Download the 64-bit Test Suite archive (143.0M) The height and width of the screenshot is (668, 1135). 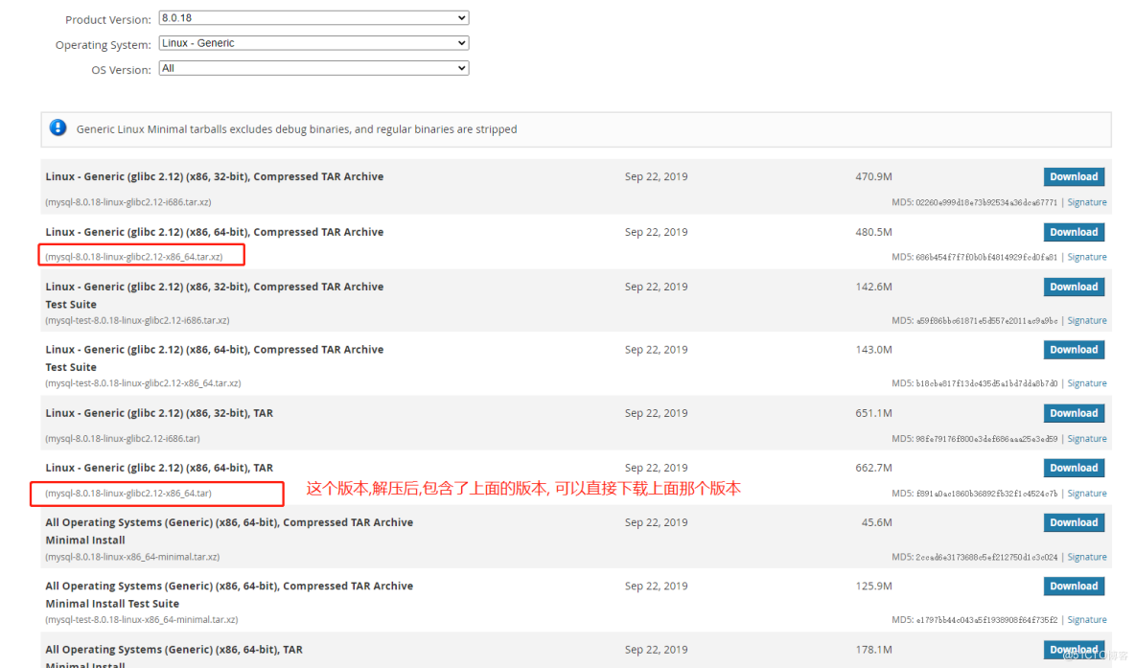point(1074,350)
